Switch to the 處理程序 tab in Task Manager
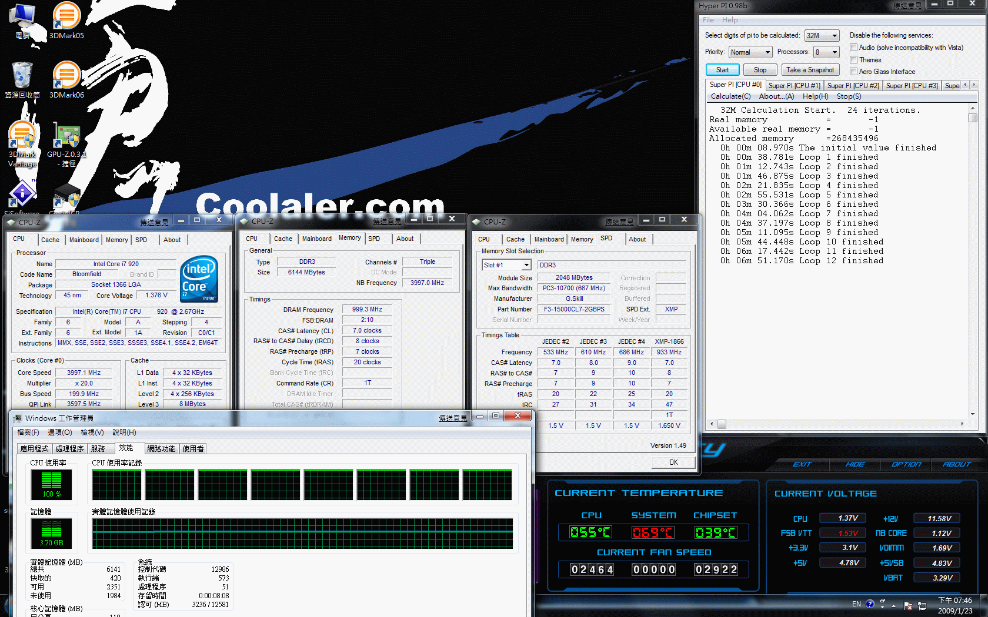The width and height of the screenshot is (988, 617). pos(69,448)
